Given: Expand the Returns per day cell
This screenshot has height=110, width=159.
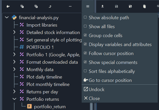Looking at the screenshot, I should click(x=15, y=92).
